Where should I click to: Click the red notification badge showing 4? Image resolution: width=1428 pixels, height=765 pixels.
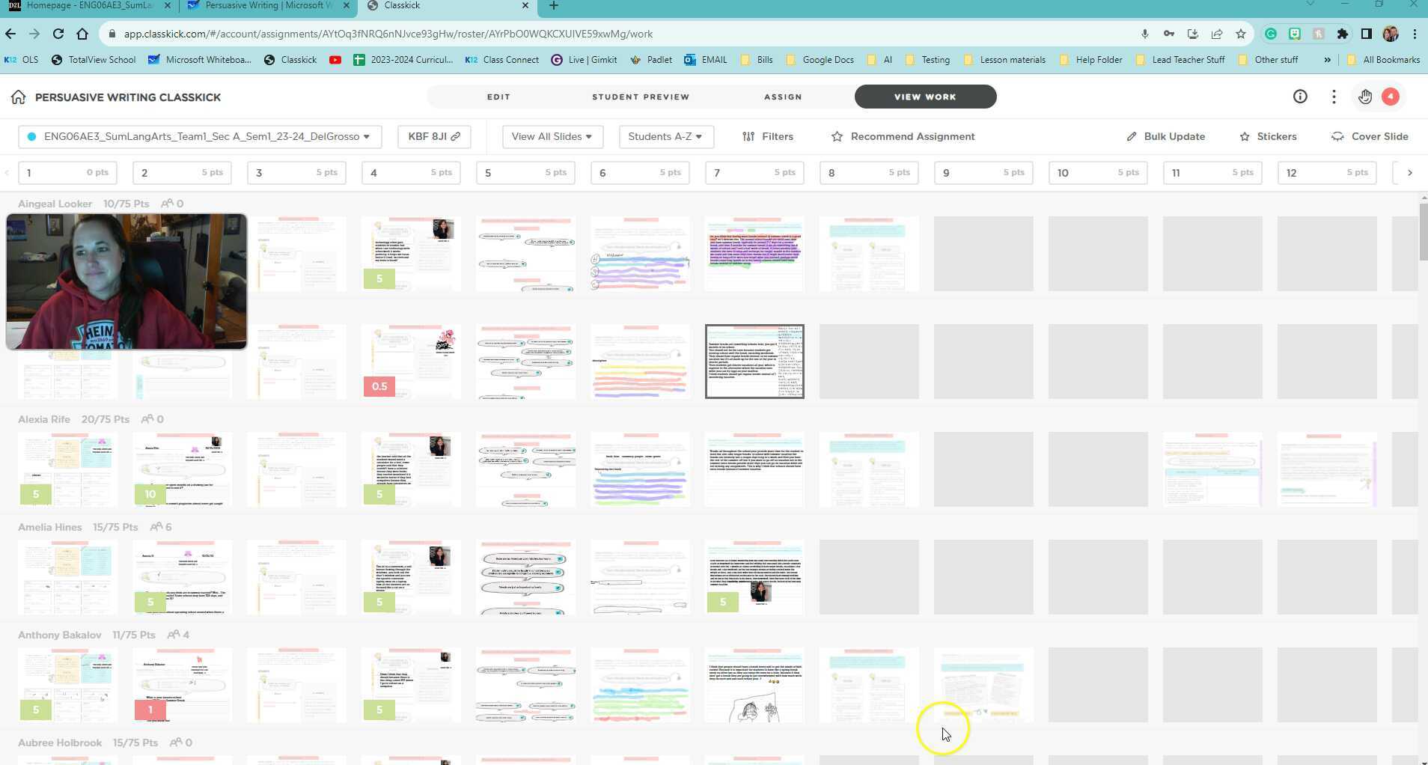1391,97
